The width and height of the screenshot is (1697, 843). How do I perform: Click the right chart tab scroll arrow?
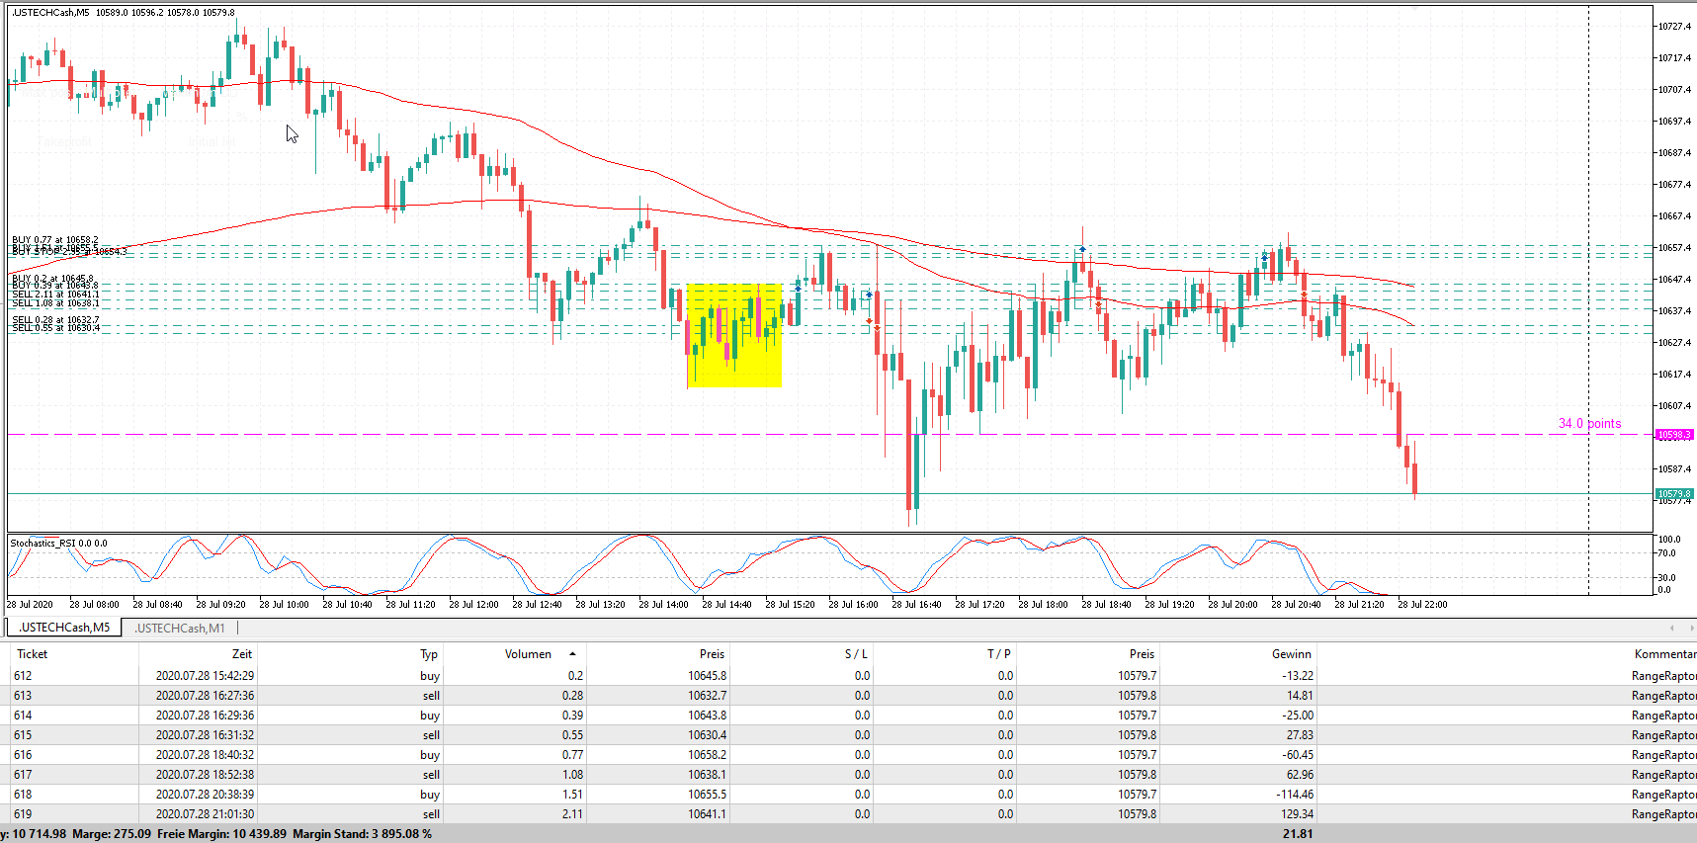click(x=1690, y=629)
